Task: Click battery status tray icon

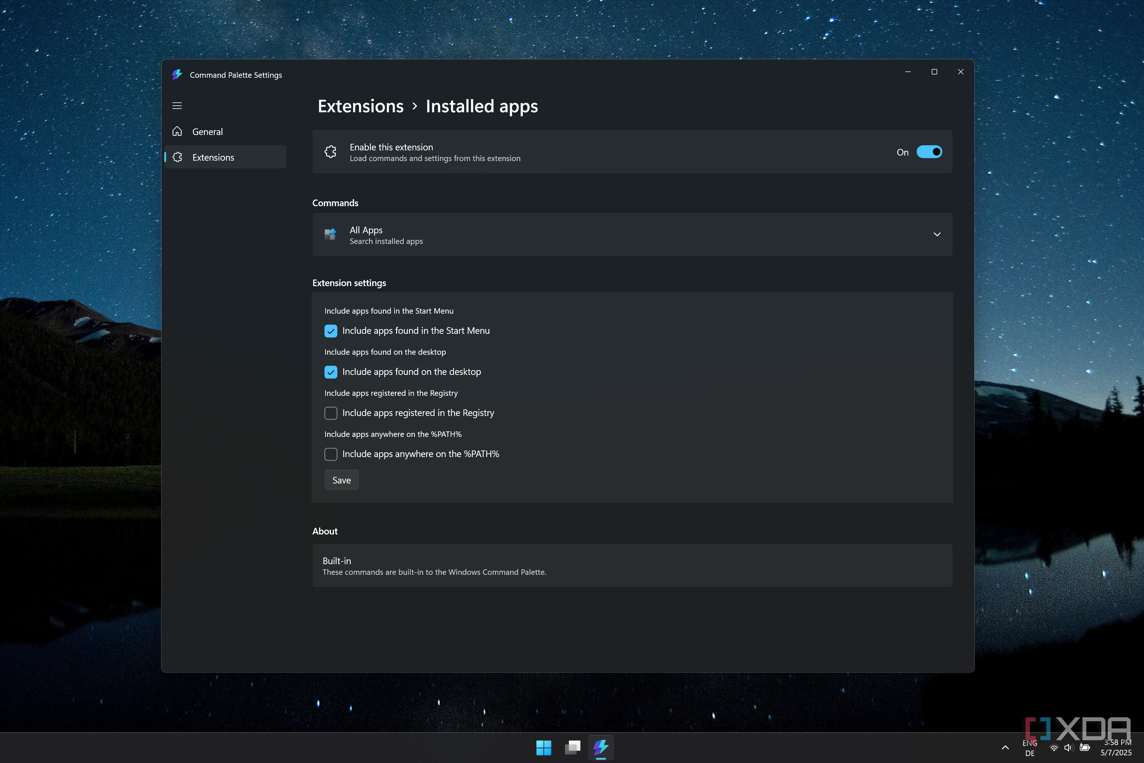Action: pos(1084,748)
